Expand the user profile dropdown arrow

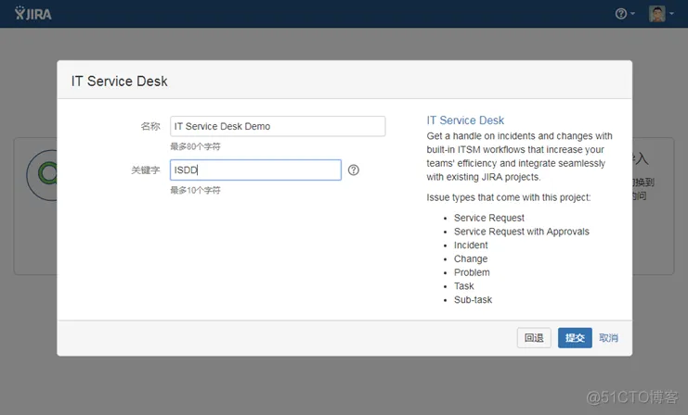(671, 14)
